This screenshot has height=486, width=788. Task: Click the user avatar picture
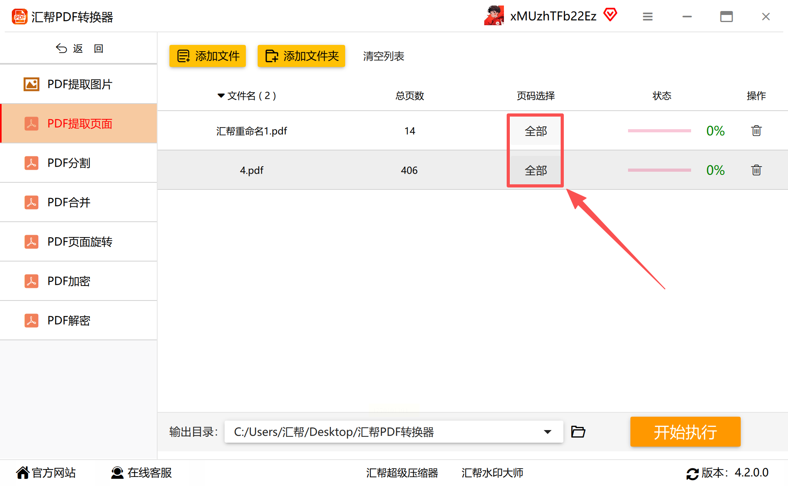point(494,16)
